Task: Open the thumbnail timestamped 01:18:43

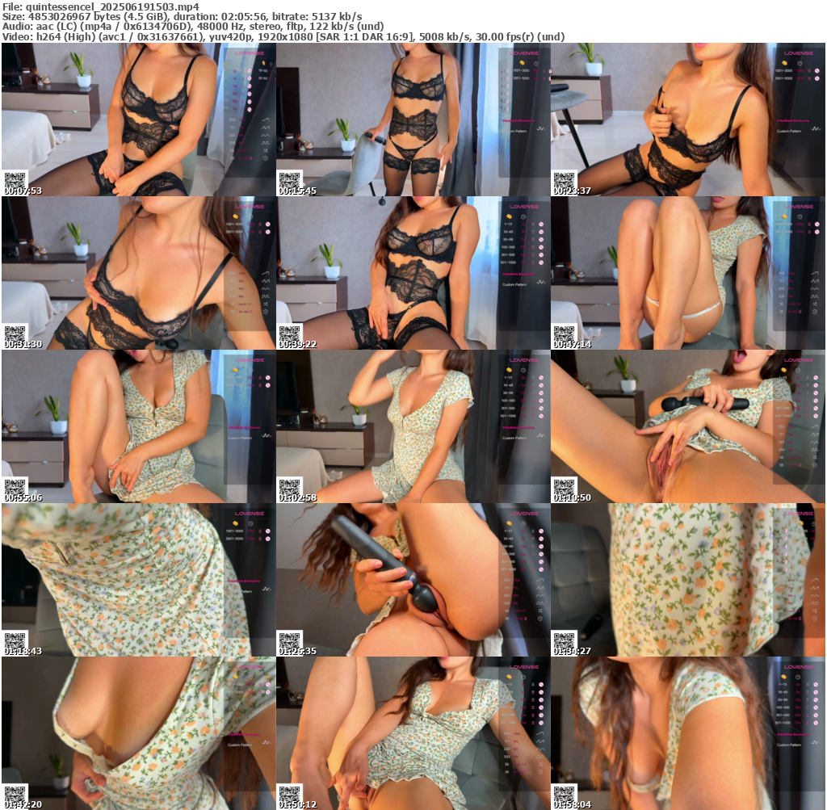Action: (138, 580)
